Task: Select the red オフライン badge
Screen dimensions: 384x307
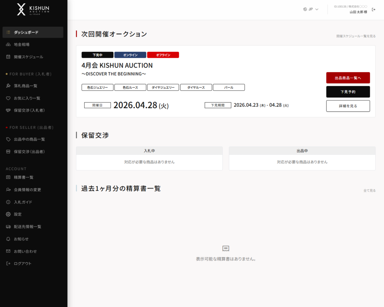Action: (163, 55)
